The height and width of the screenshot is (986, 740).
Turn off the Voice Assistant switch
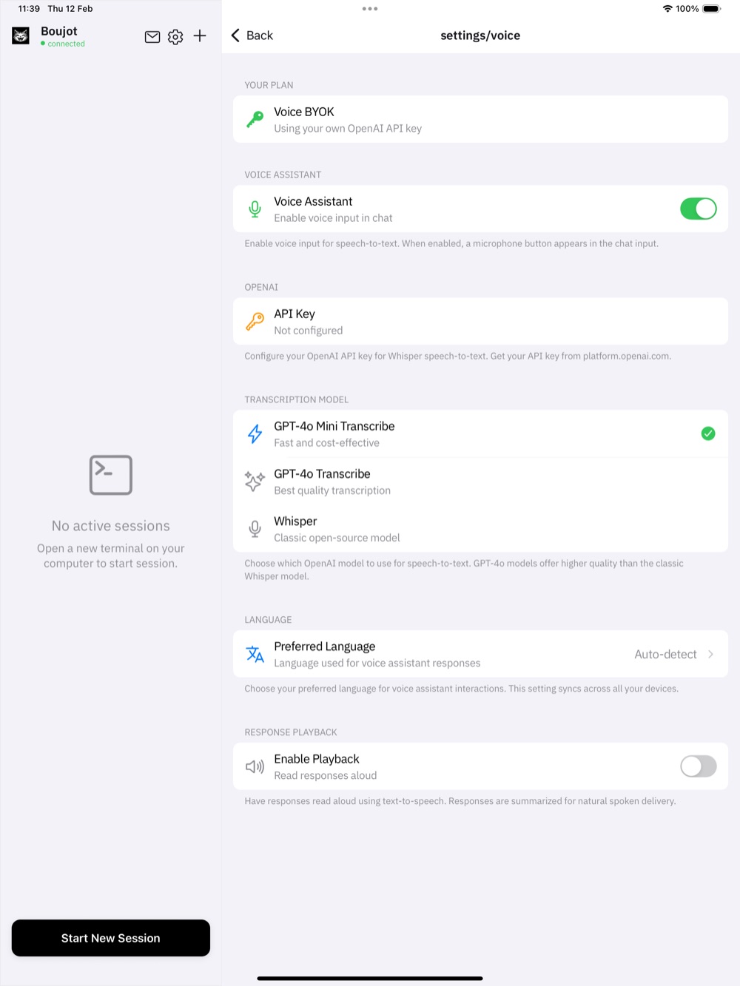[698, 209]
